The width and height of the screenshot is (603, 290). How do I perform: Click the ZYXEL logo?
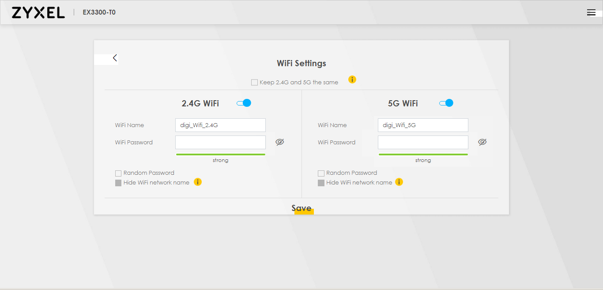[x=38, y=13]
